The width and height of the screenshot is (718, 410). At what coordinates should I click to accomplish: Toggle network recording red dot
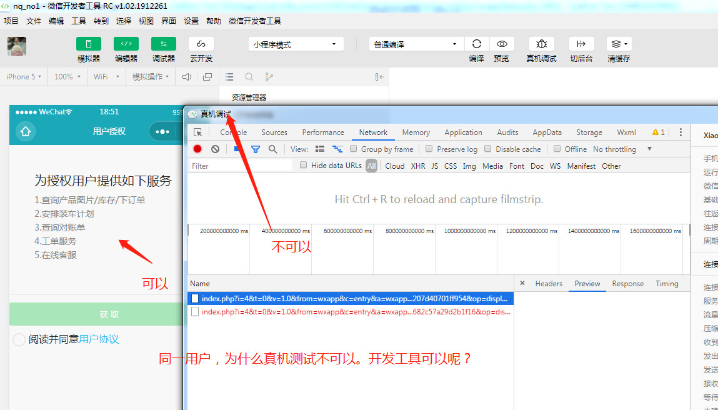point(197,149)
